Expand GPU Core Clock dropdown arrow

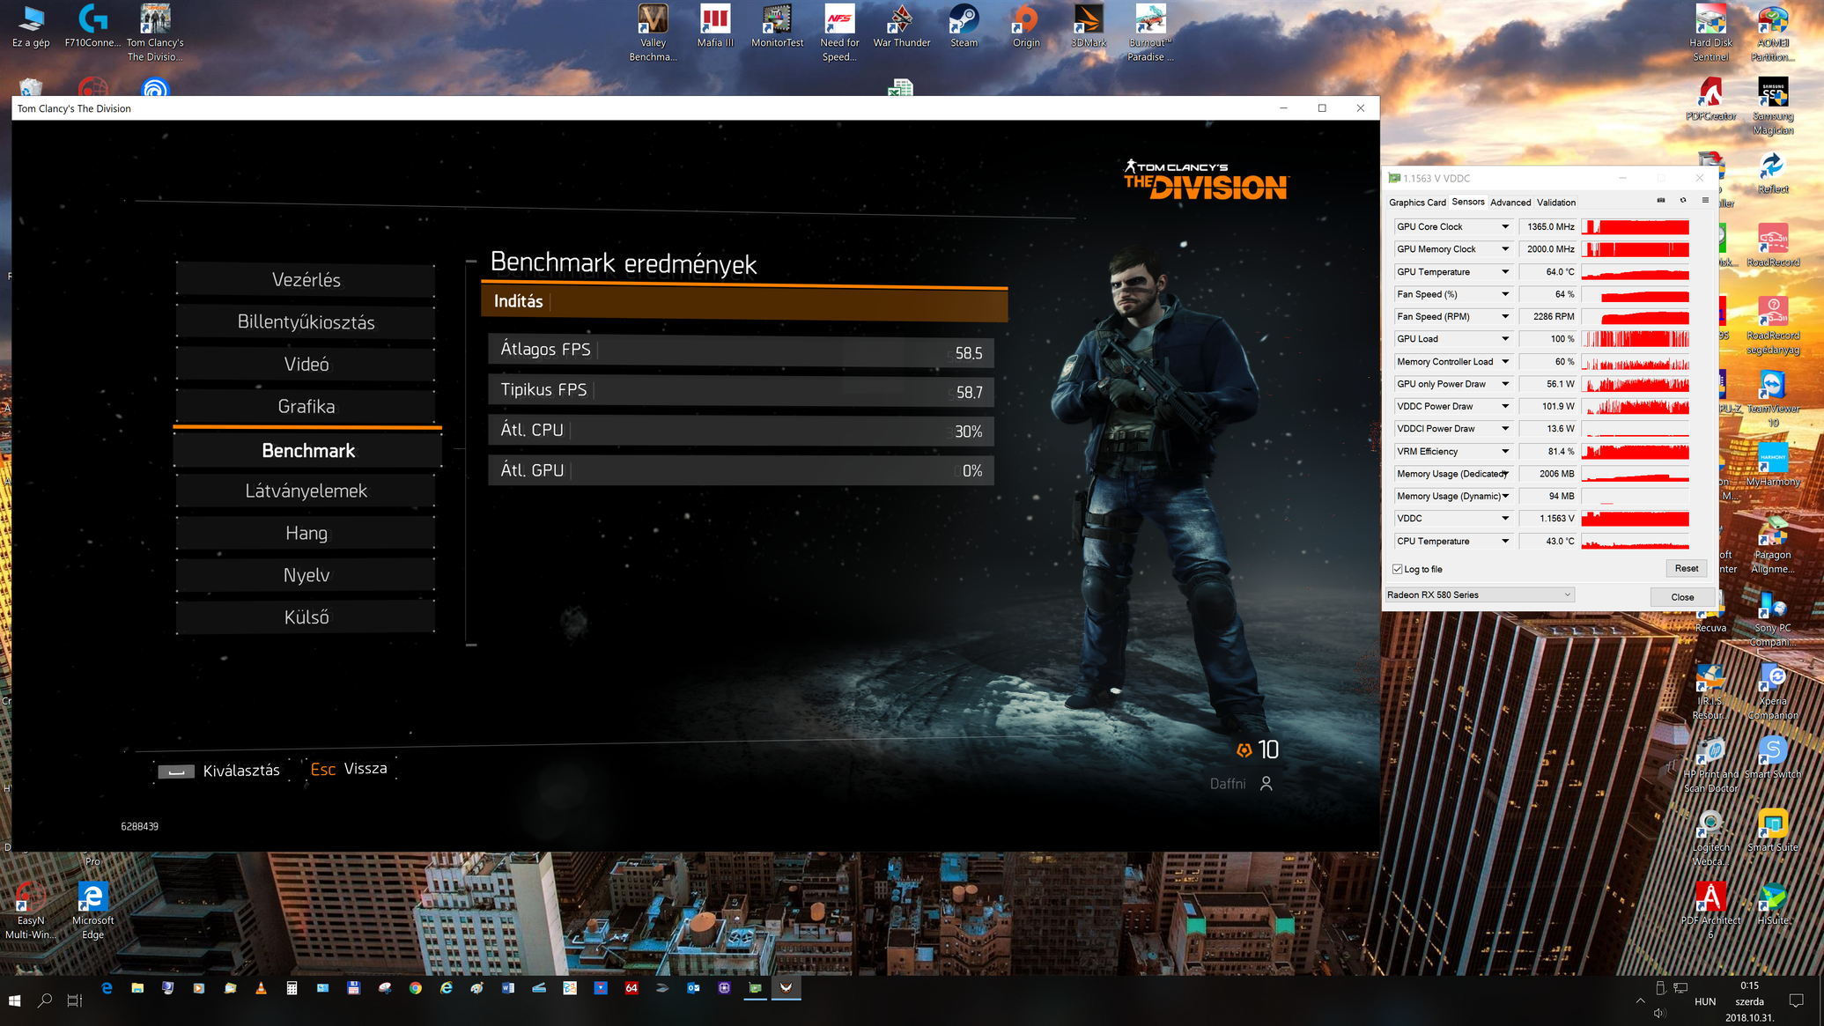(1505, 226)
